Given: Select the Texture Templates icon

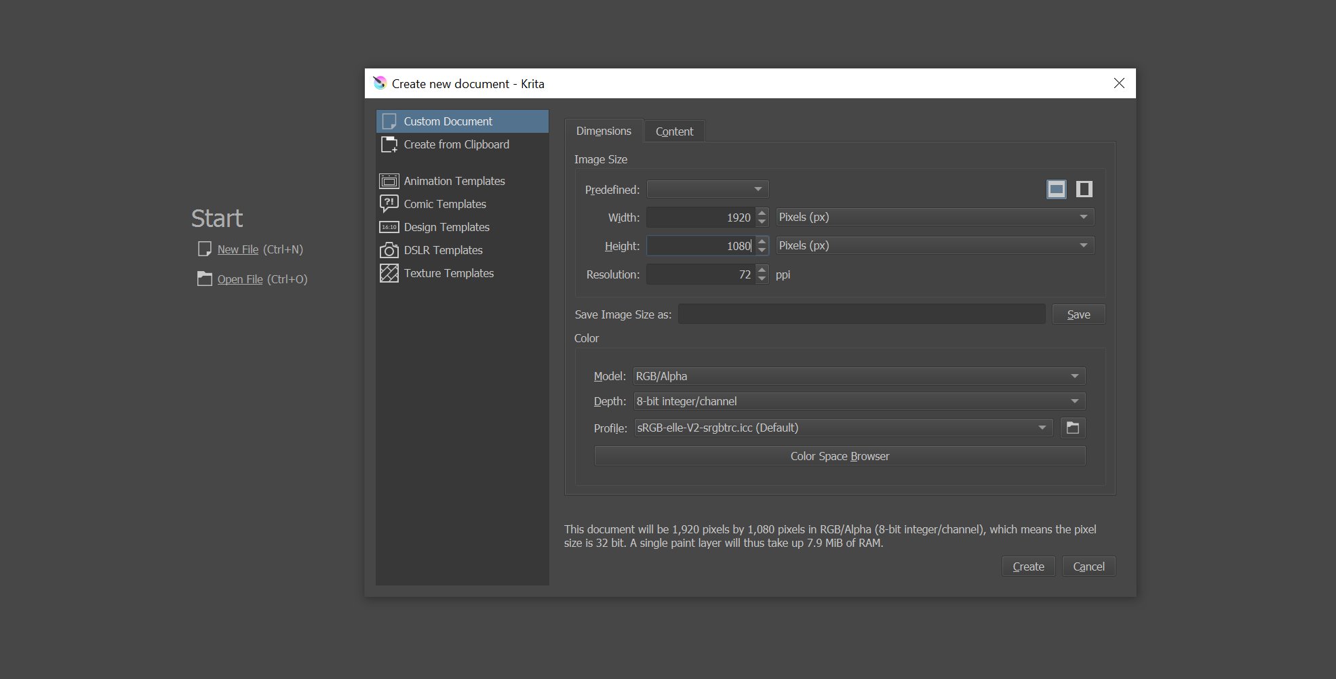Looking at the screenshot, I should tap(389, 273).
